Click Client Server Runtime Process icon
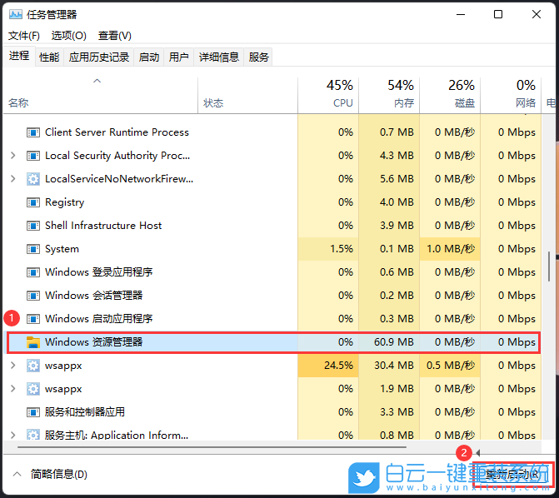The image size is (559, 498). pyautogui.click(x=33, y=132)
